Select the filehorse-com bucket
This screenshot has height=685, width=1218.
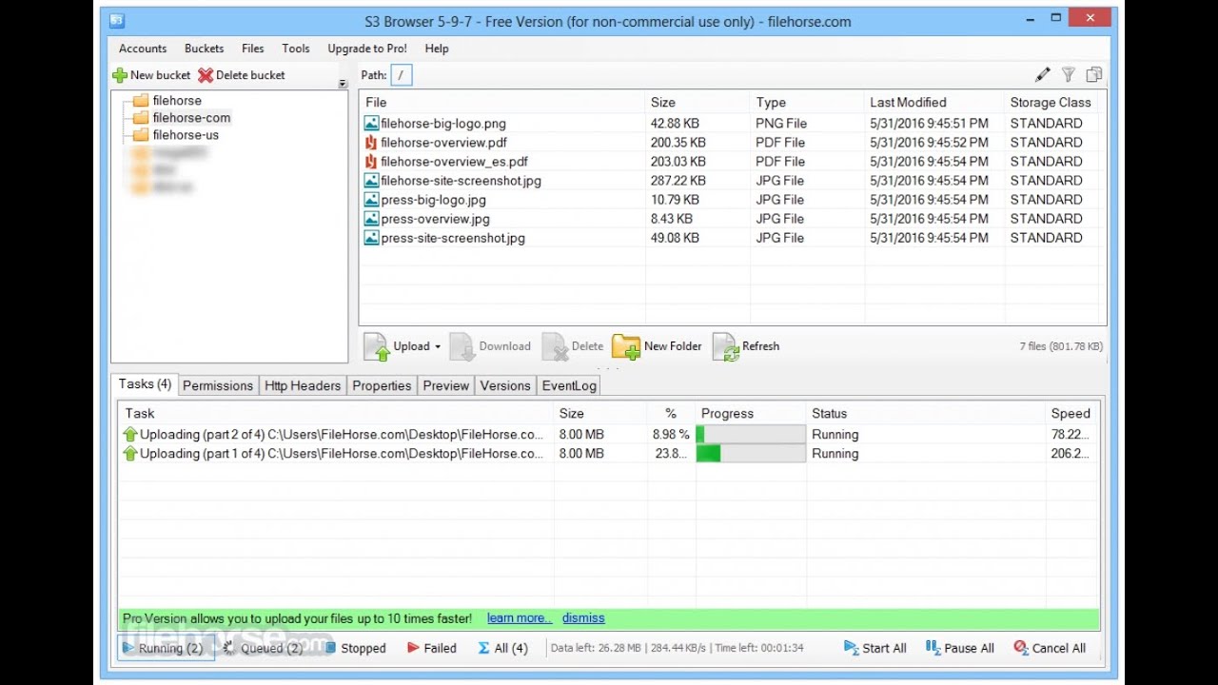coord(191,118)
